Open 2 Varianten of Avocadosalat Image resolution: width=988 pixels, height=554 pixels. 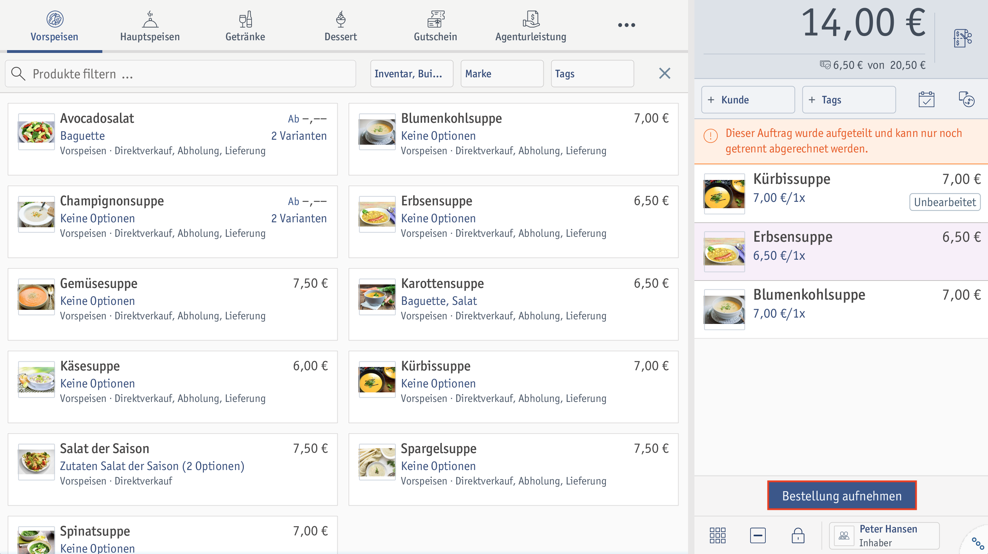pyautogui.click(x=299, y=136)
